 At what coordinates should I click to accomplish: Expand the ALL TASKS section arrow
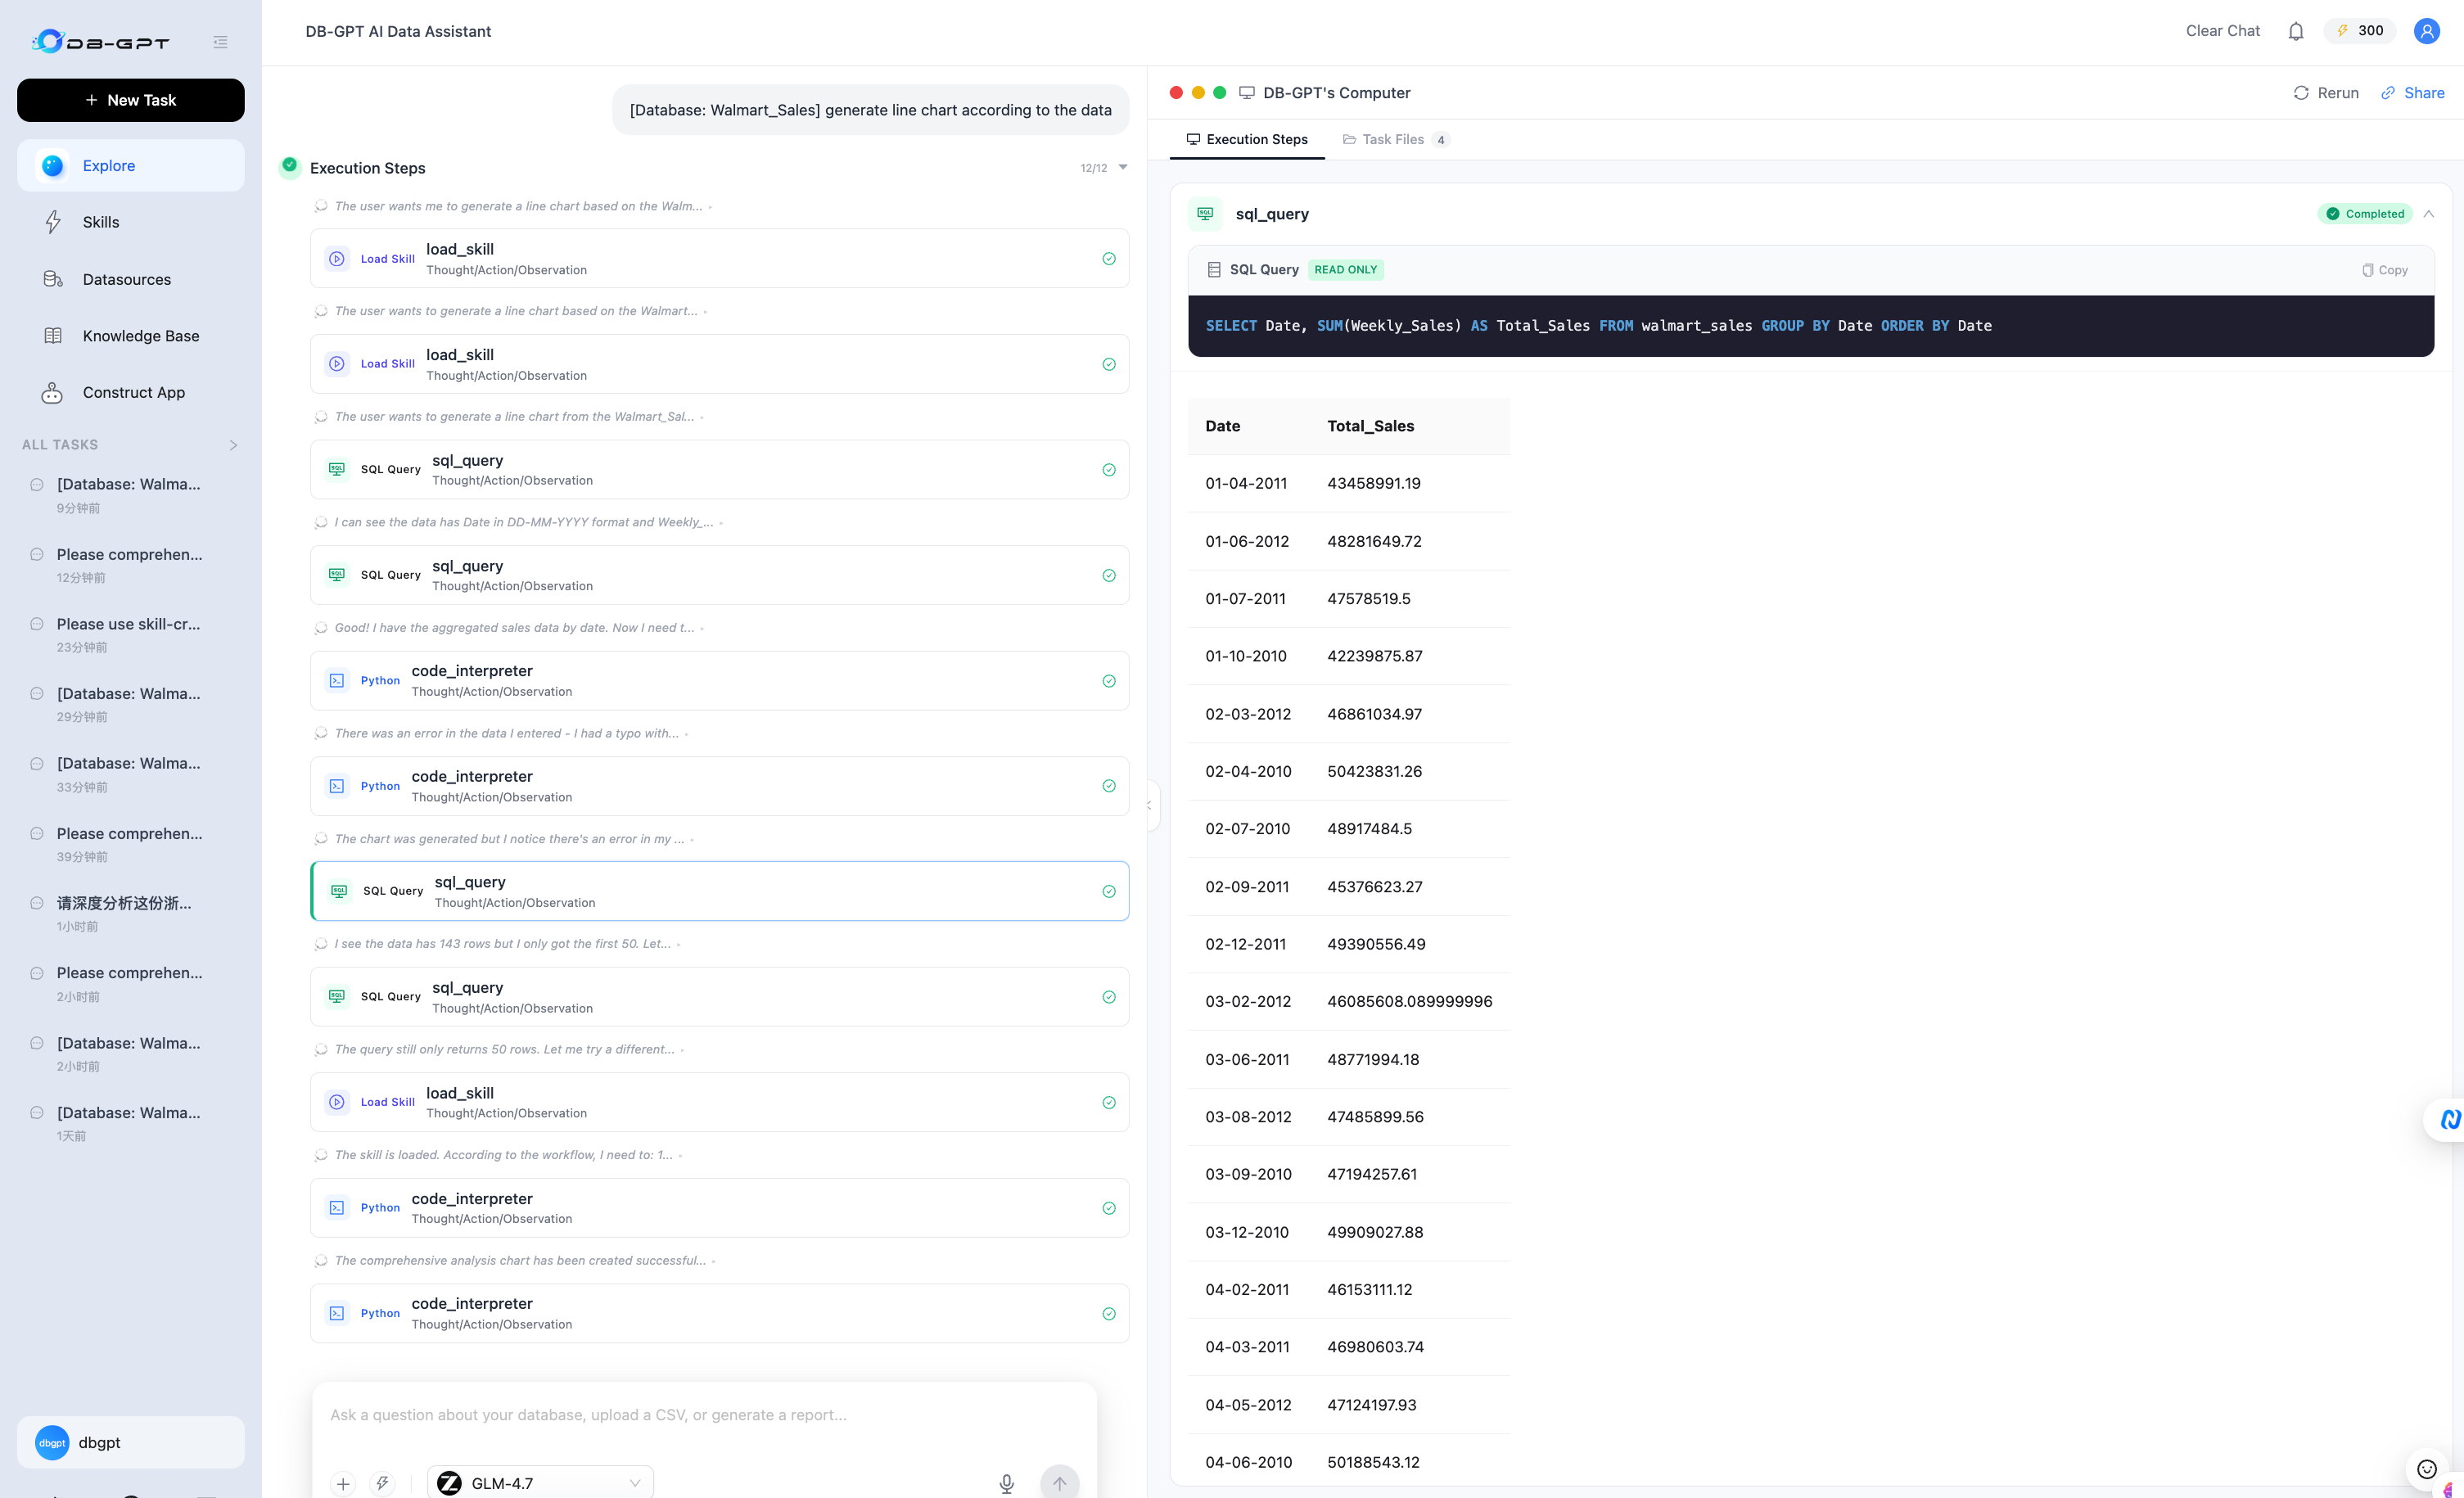[233, 445]
